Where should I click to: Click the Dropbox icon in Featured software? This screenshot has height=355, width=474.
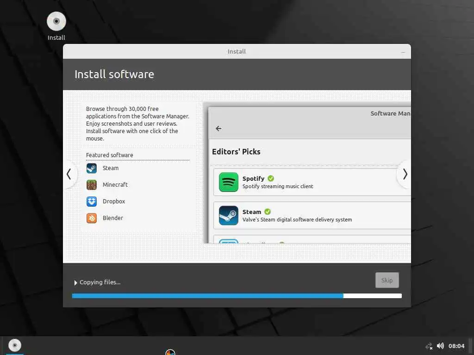(92, 202)
